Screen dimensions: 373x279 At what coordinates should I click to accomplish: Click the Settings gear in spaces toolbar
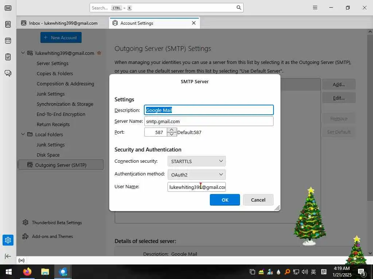click(8, 240)
